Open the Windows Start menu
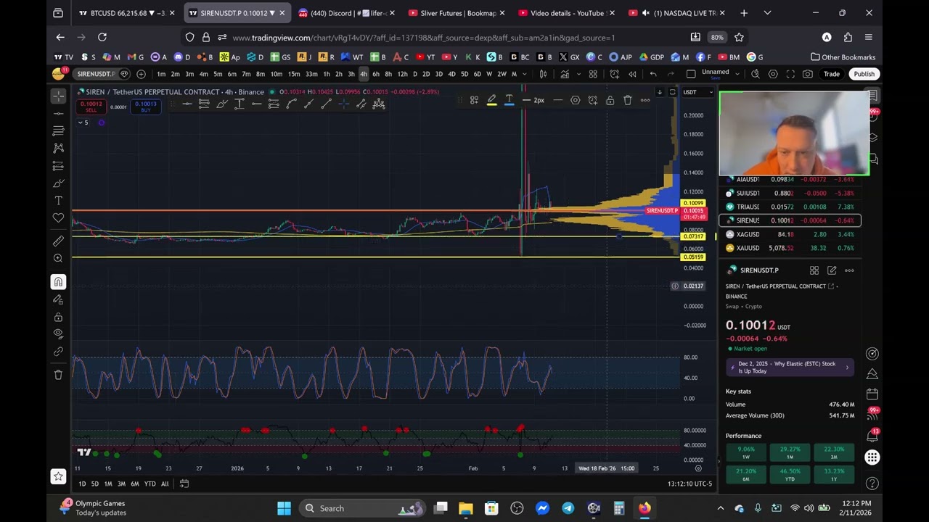929x522 pixels. click(284, 508)
